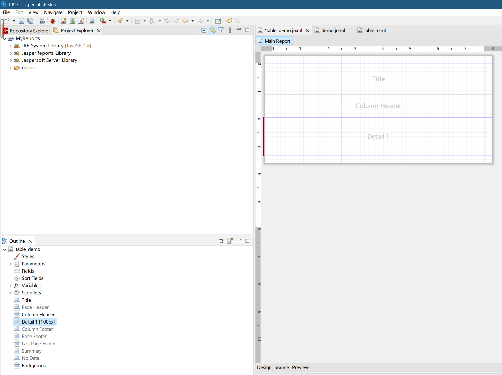This screenshot has width=502, height=375.
Task: Click the Save All icon
Action: point(30,21)
